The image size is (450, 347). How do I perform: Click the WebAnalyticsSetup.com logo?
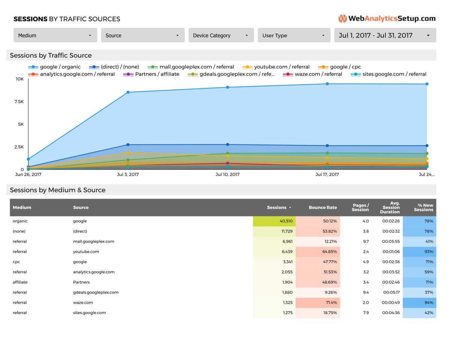(387, 18)
